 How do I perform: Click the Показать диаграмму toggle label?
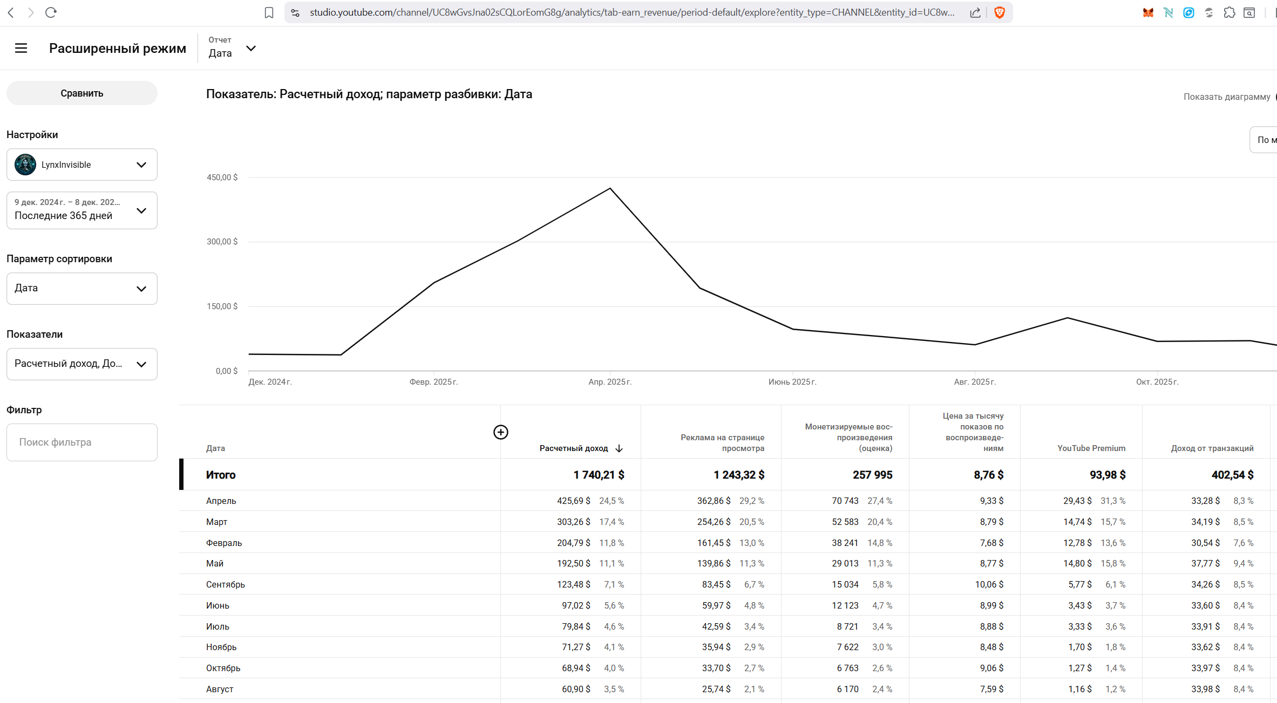[x=1226, y=97]
